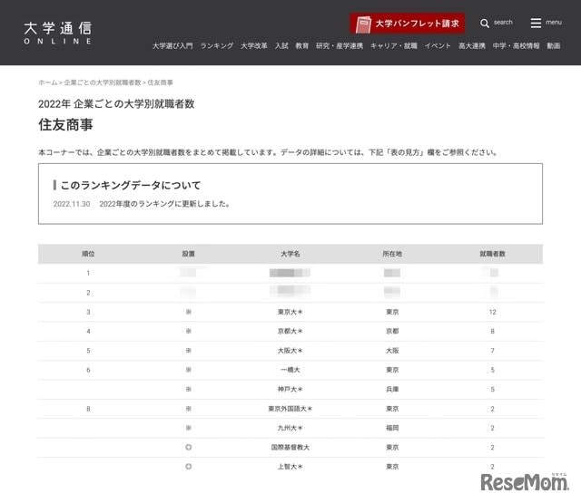Click the 就職者数 column header
Image resolution: width=581 pixels, height=503 pixels.
click(492, 254)
